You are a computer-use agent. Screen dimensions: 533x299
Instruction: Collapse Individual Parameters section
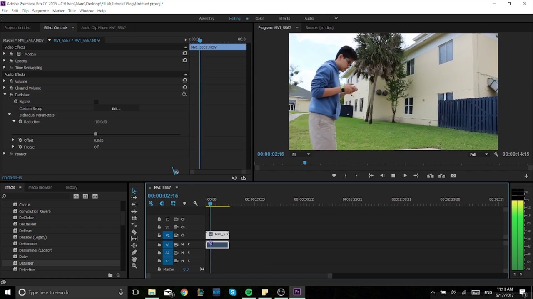click(x=9, y=115)
